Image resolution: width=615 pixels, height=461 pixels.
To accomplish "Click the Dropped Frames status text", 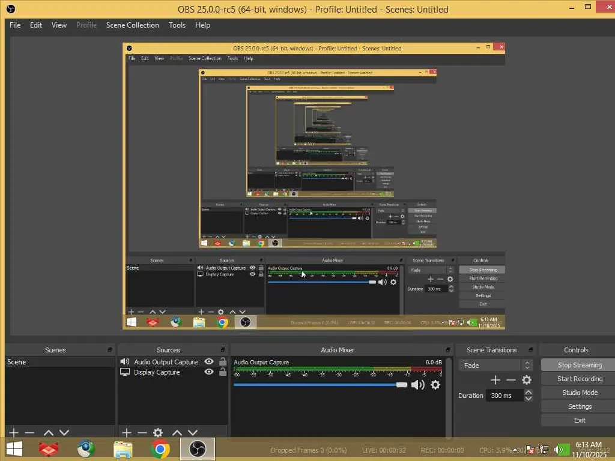I will pos(309,450).
